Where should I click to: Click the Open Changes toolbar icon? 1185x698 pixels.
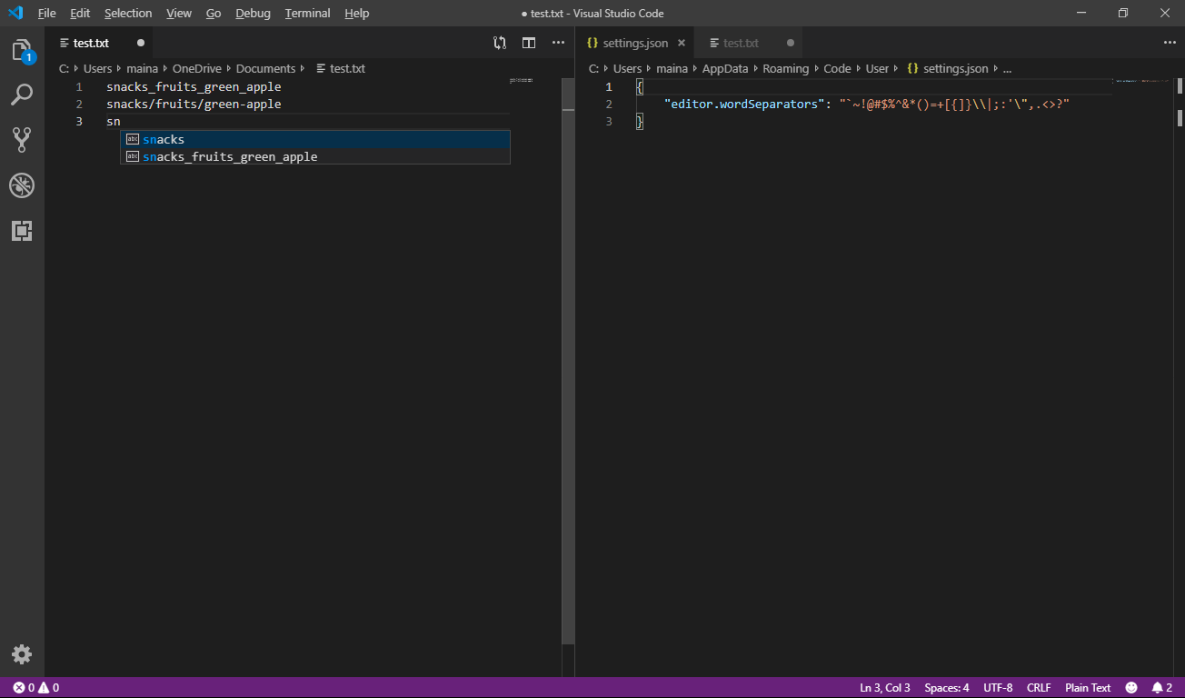tap(499, 43)
